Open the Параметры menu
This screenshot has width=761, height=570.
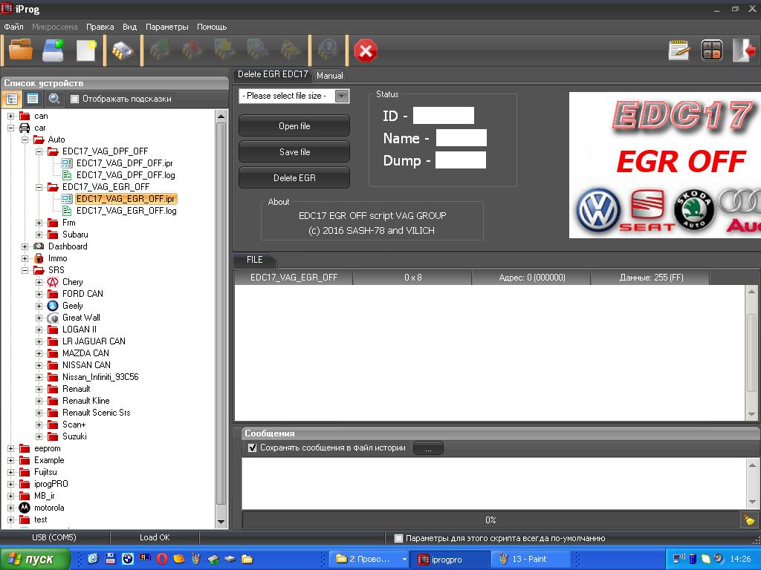point(166,27)
